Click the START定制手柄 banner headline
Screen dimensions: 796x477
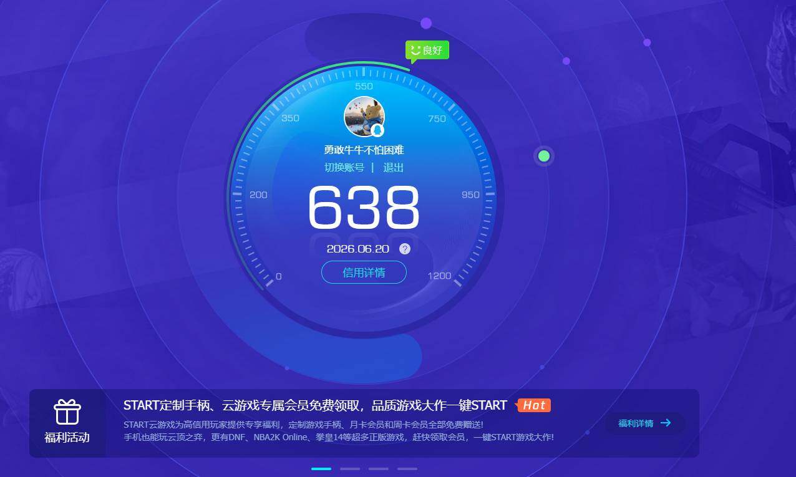coord(315,405)
